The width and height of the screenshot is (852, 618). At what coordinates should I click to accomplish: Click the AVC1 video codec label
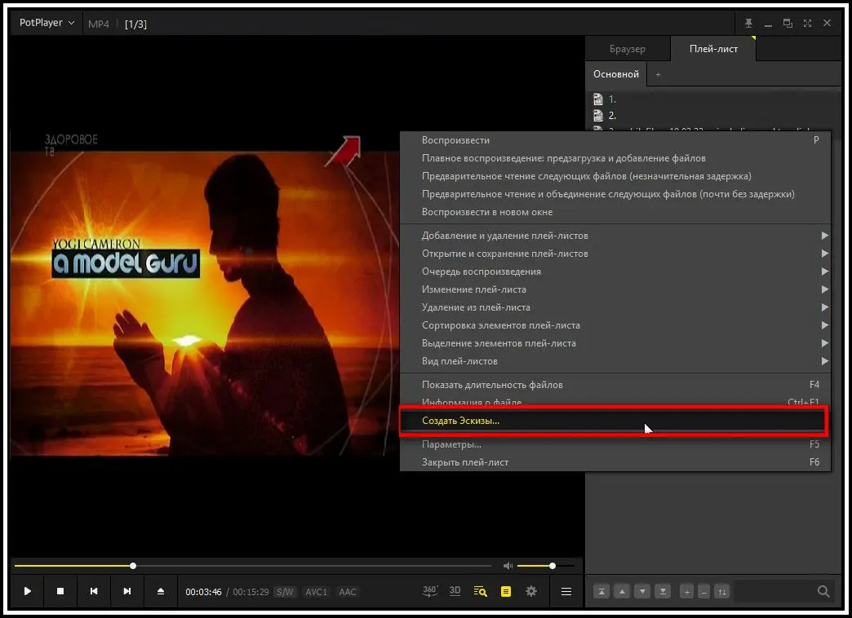(317, 592)
